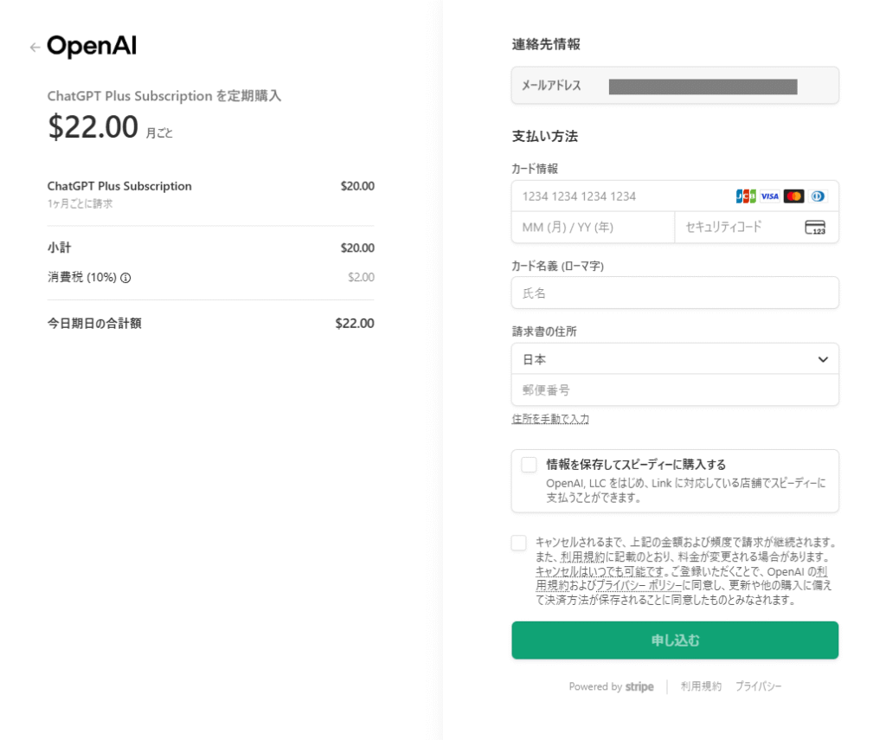The width and height of the screenshot is (886, 740).
Task: Click the Mastercard icon
Action: click(793, 196)
